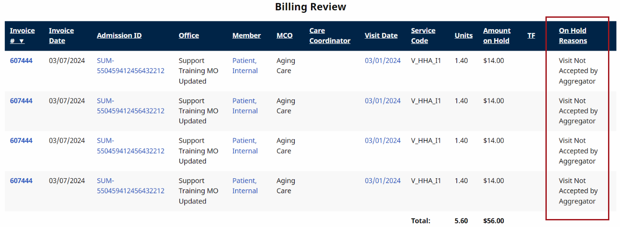Sort by the Office column header
The width and height of the screenshot is (620, 227).
pyautogui.click(x=189, y=35)
